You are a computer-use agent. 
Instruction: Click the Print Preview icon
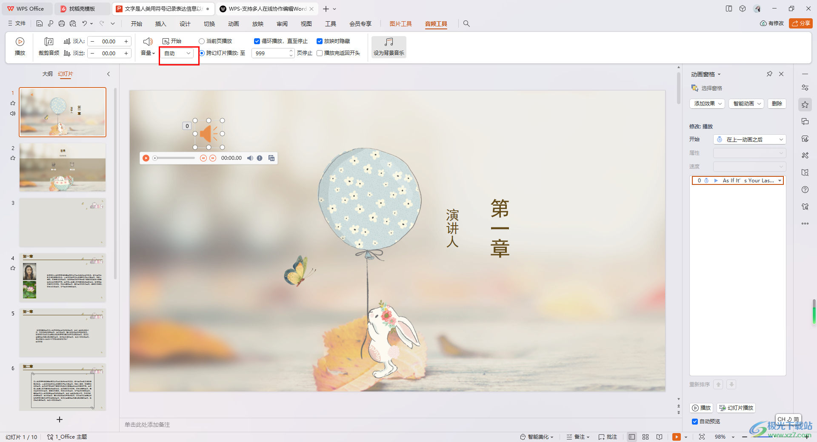tap(73, 23)
